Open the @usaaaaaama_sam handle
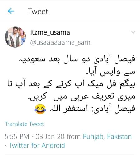Screen dimensions: 140x155 coord(60,43)
